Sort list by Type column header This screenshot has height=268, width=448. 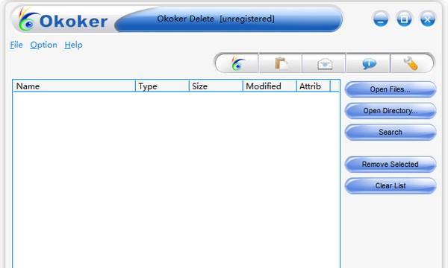pyautogui.click(x=162, y=86)
